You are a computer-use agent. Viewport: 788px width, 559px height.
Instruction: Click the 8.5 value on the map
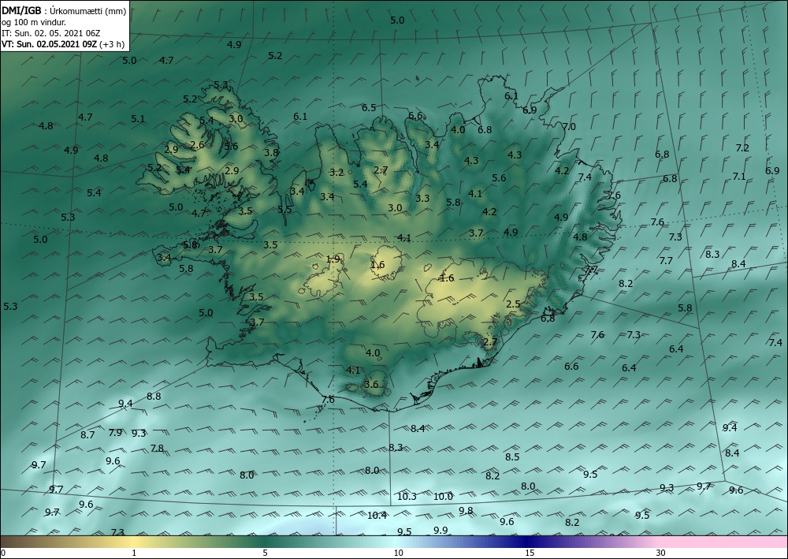coord(512,457)
